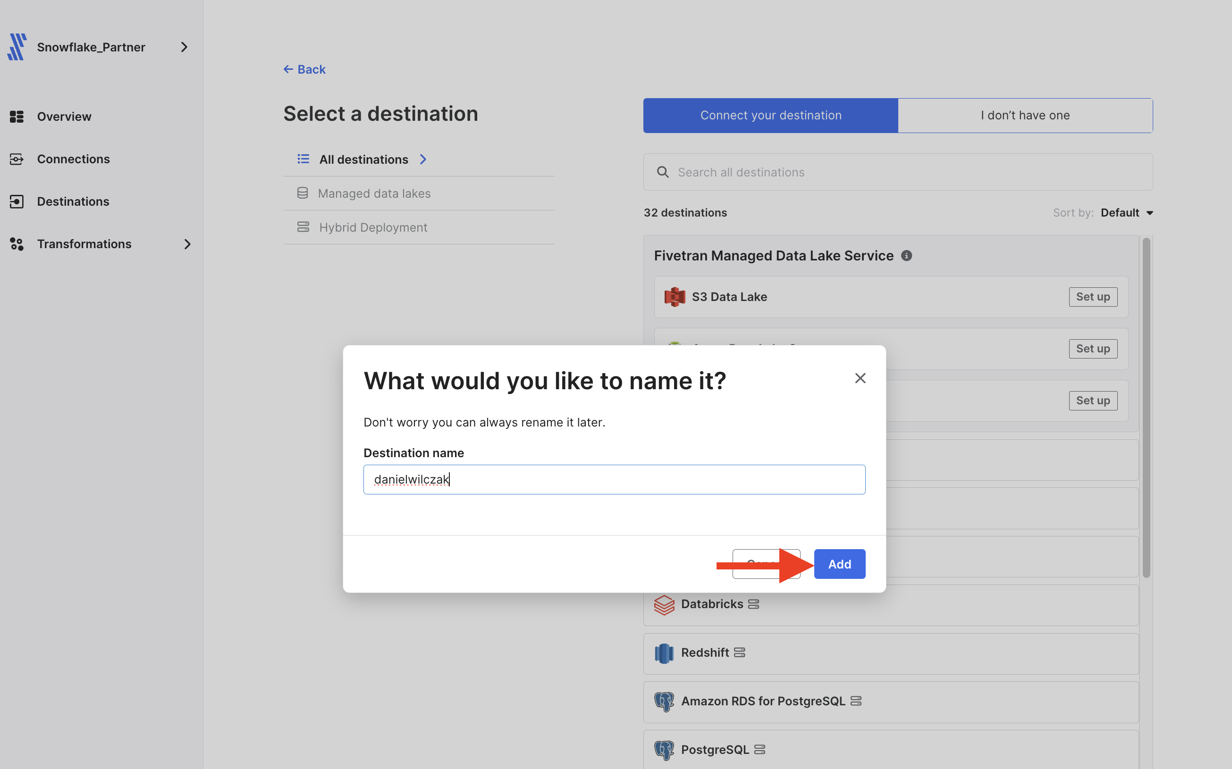Switch to Connect your destination tab

click(x=770, y=116)
